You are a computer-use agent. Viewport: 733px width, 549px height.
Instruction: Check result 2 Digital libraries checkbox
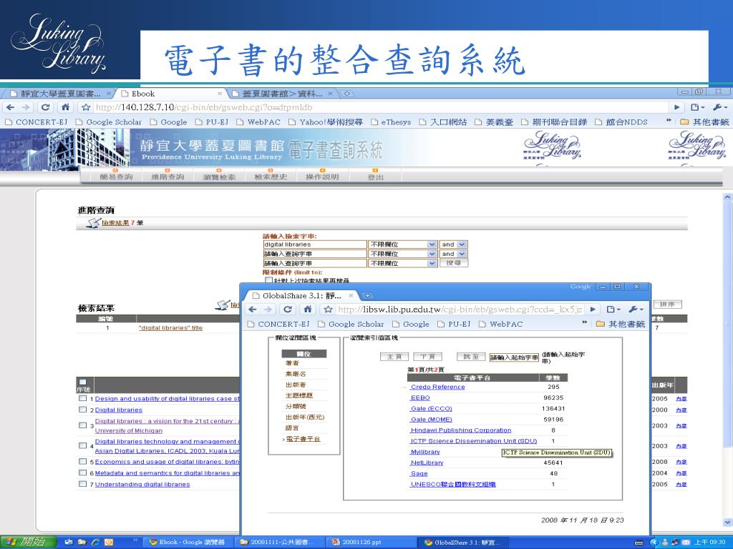tap(83, 410)
